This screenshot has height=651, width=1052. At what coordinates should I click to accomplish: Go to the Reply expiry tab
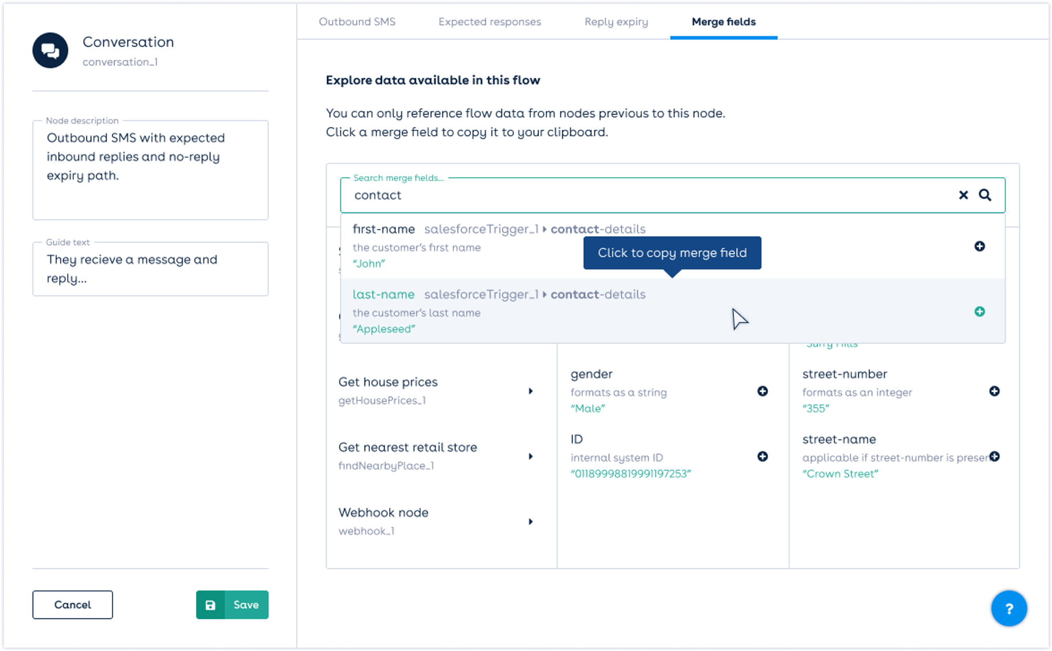(x=616, y=22)
